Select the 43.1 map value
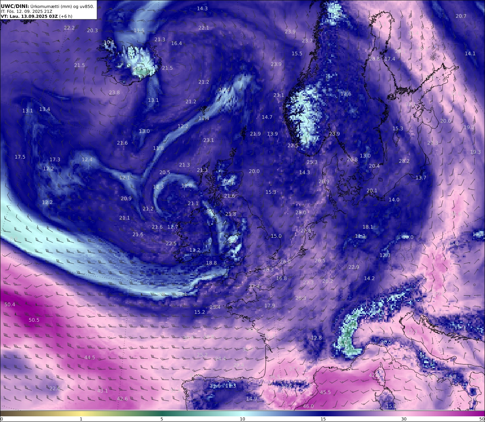The height and width of the screenshot is (422, 485). coord(103,391)
